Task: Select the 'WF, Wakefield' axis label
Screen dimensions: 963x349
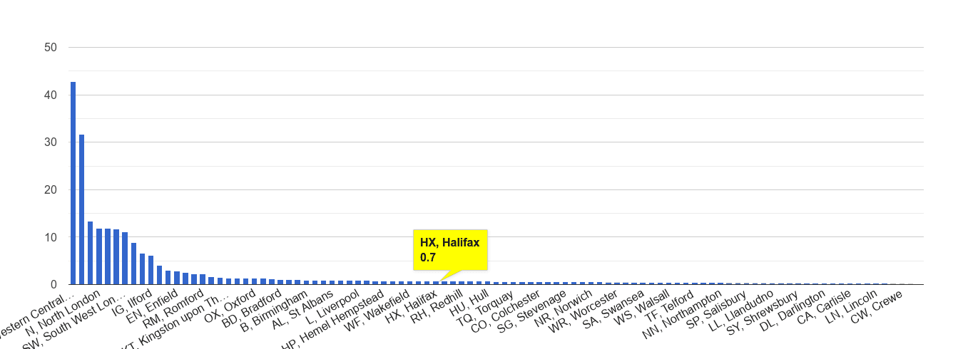Action: [x=377, y=310]
